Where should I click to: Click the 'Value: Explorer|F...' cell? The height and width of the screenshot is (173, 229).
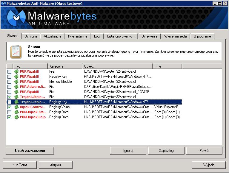167,107
